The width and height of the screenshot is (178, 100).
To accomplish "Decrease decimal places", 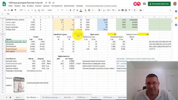I will coord(35,10).
